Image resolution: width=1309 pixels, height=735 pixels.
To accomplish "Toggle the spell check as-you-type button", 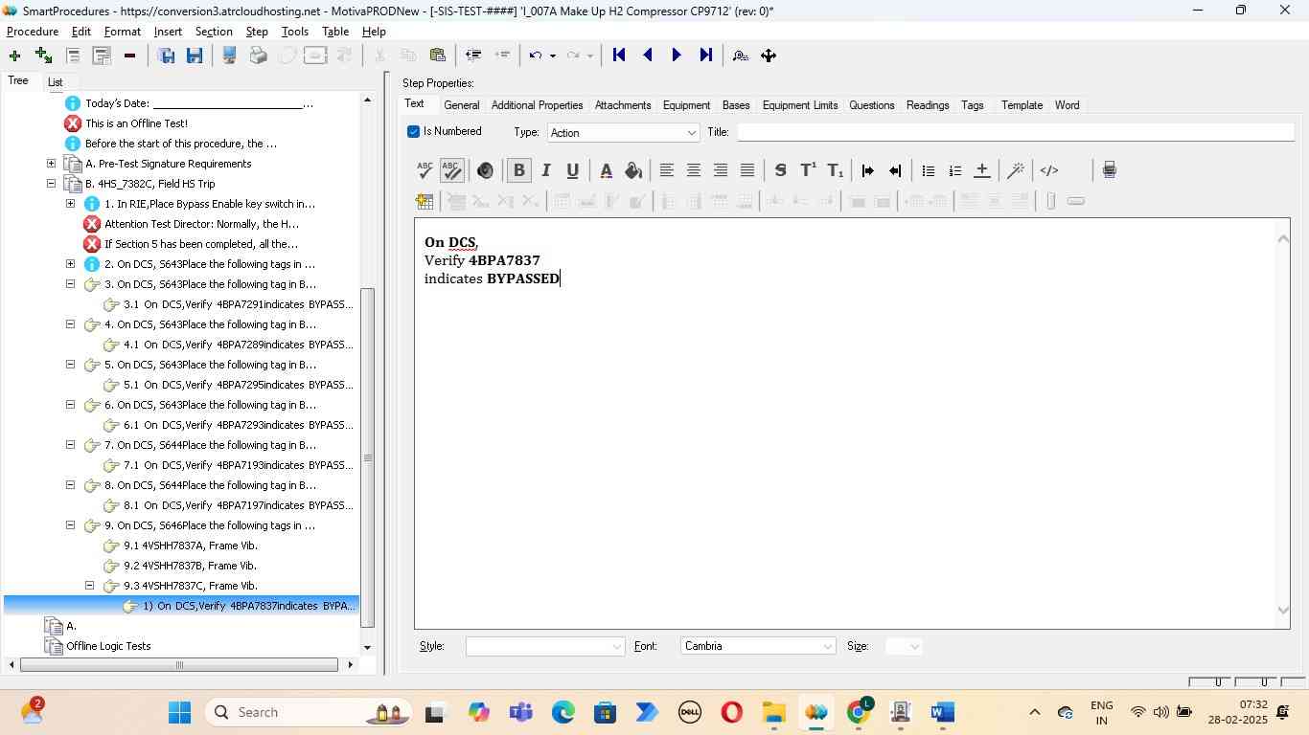I will click(451, 171).
